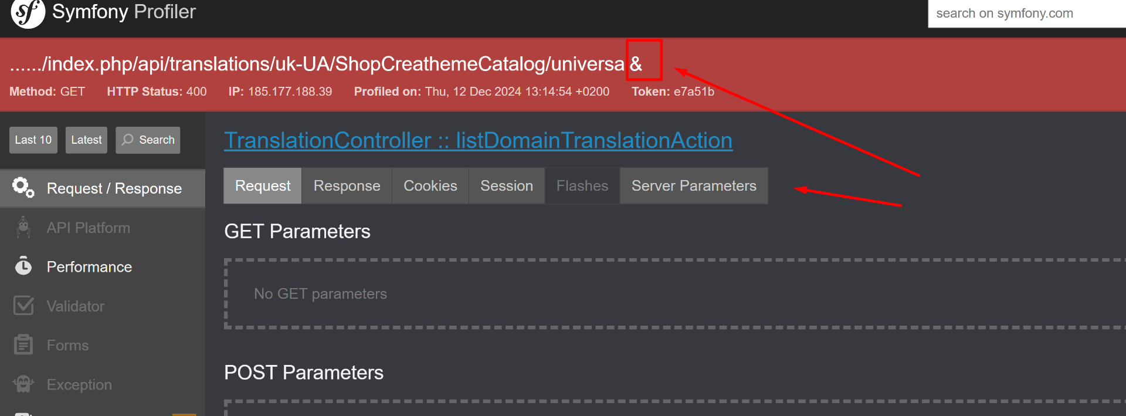
Task: Click the magnifier icon in Search button
Action: (x=128, y=140)
